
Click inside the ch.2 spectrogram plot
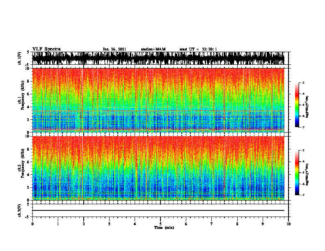point(158,168)
